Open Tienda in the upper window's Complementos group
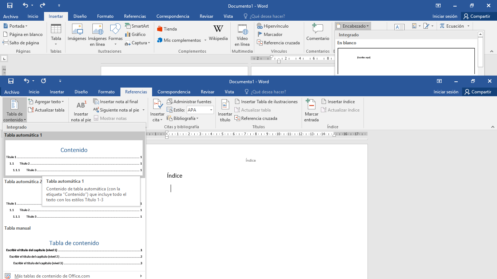 (x=167, y=29)
